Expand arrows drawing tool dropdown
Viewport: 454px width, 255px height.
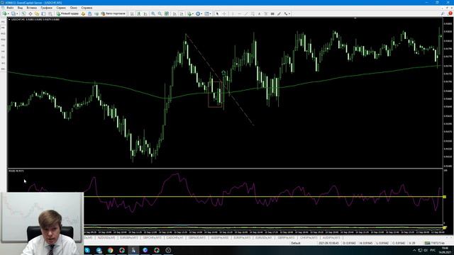point(289,14)
